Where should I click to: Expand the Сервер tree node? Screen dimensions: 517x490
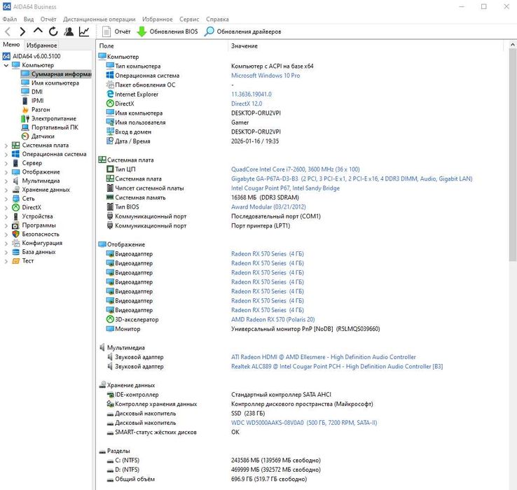click(x=6, y=163)
